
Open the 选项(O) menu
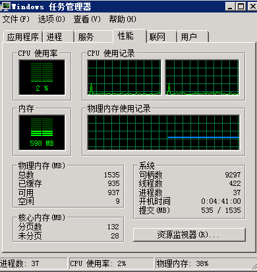pyautogui.click(x=51, y=19)
